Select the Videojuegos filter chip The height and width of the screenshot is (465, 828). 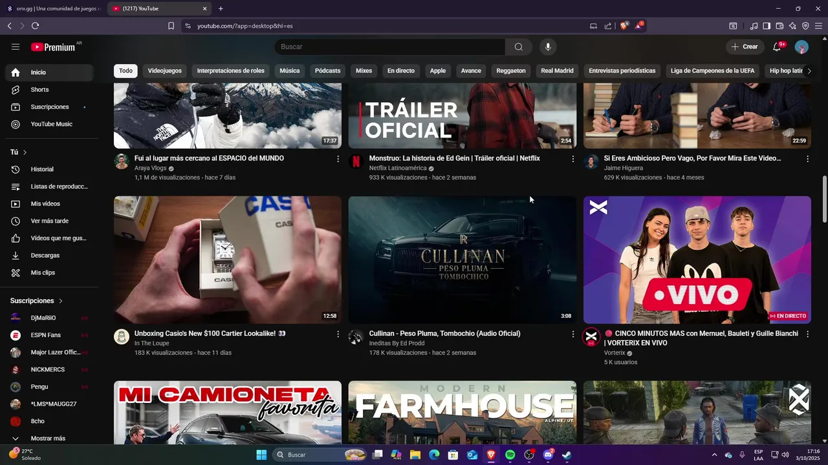click(164, 71)
